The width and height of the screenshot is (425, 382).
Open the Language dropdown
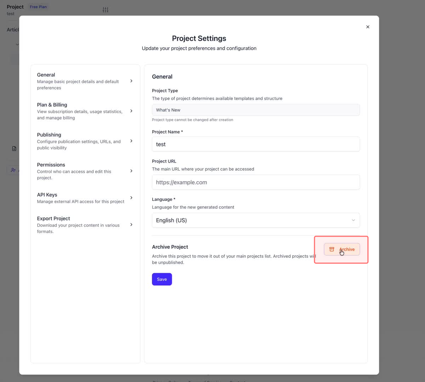(x=256, y=220)
